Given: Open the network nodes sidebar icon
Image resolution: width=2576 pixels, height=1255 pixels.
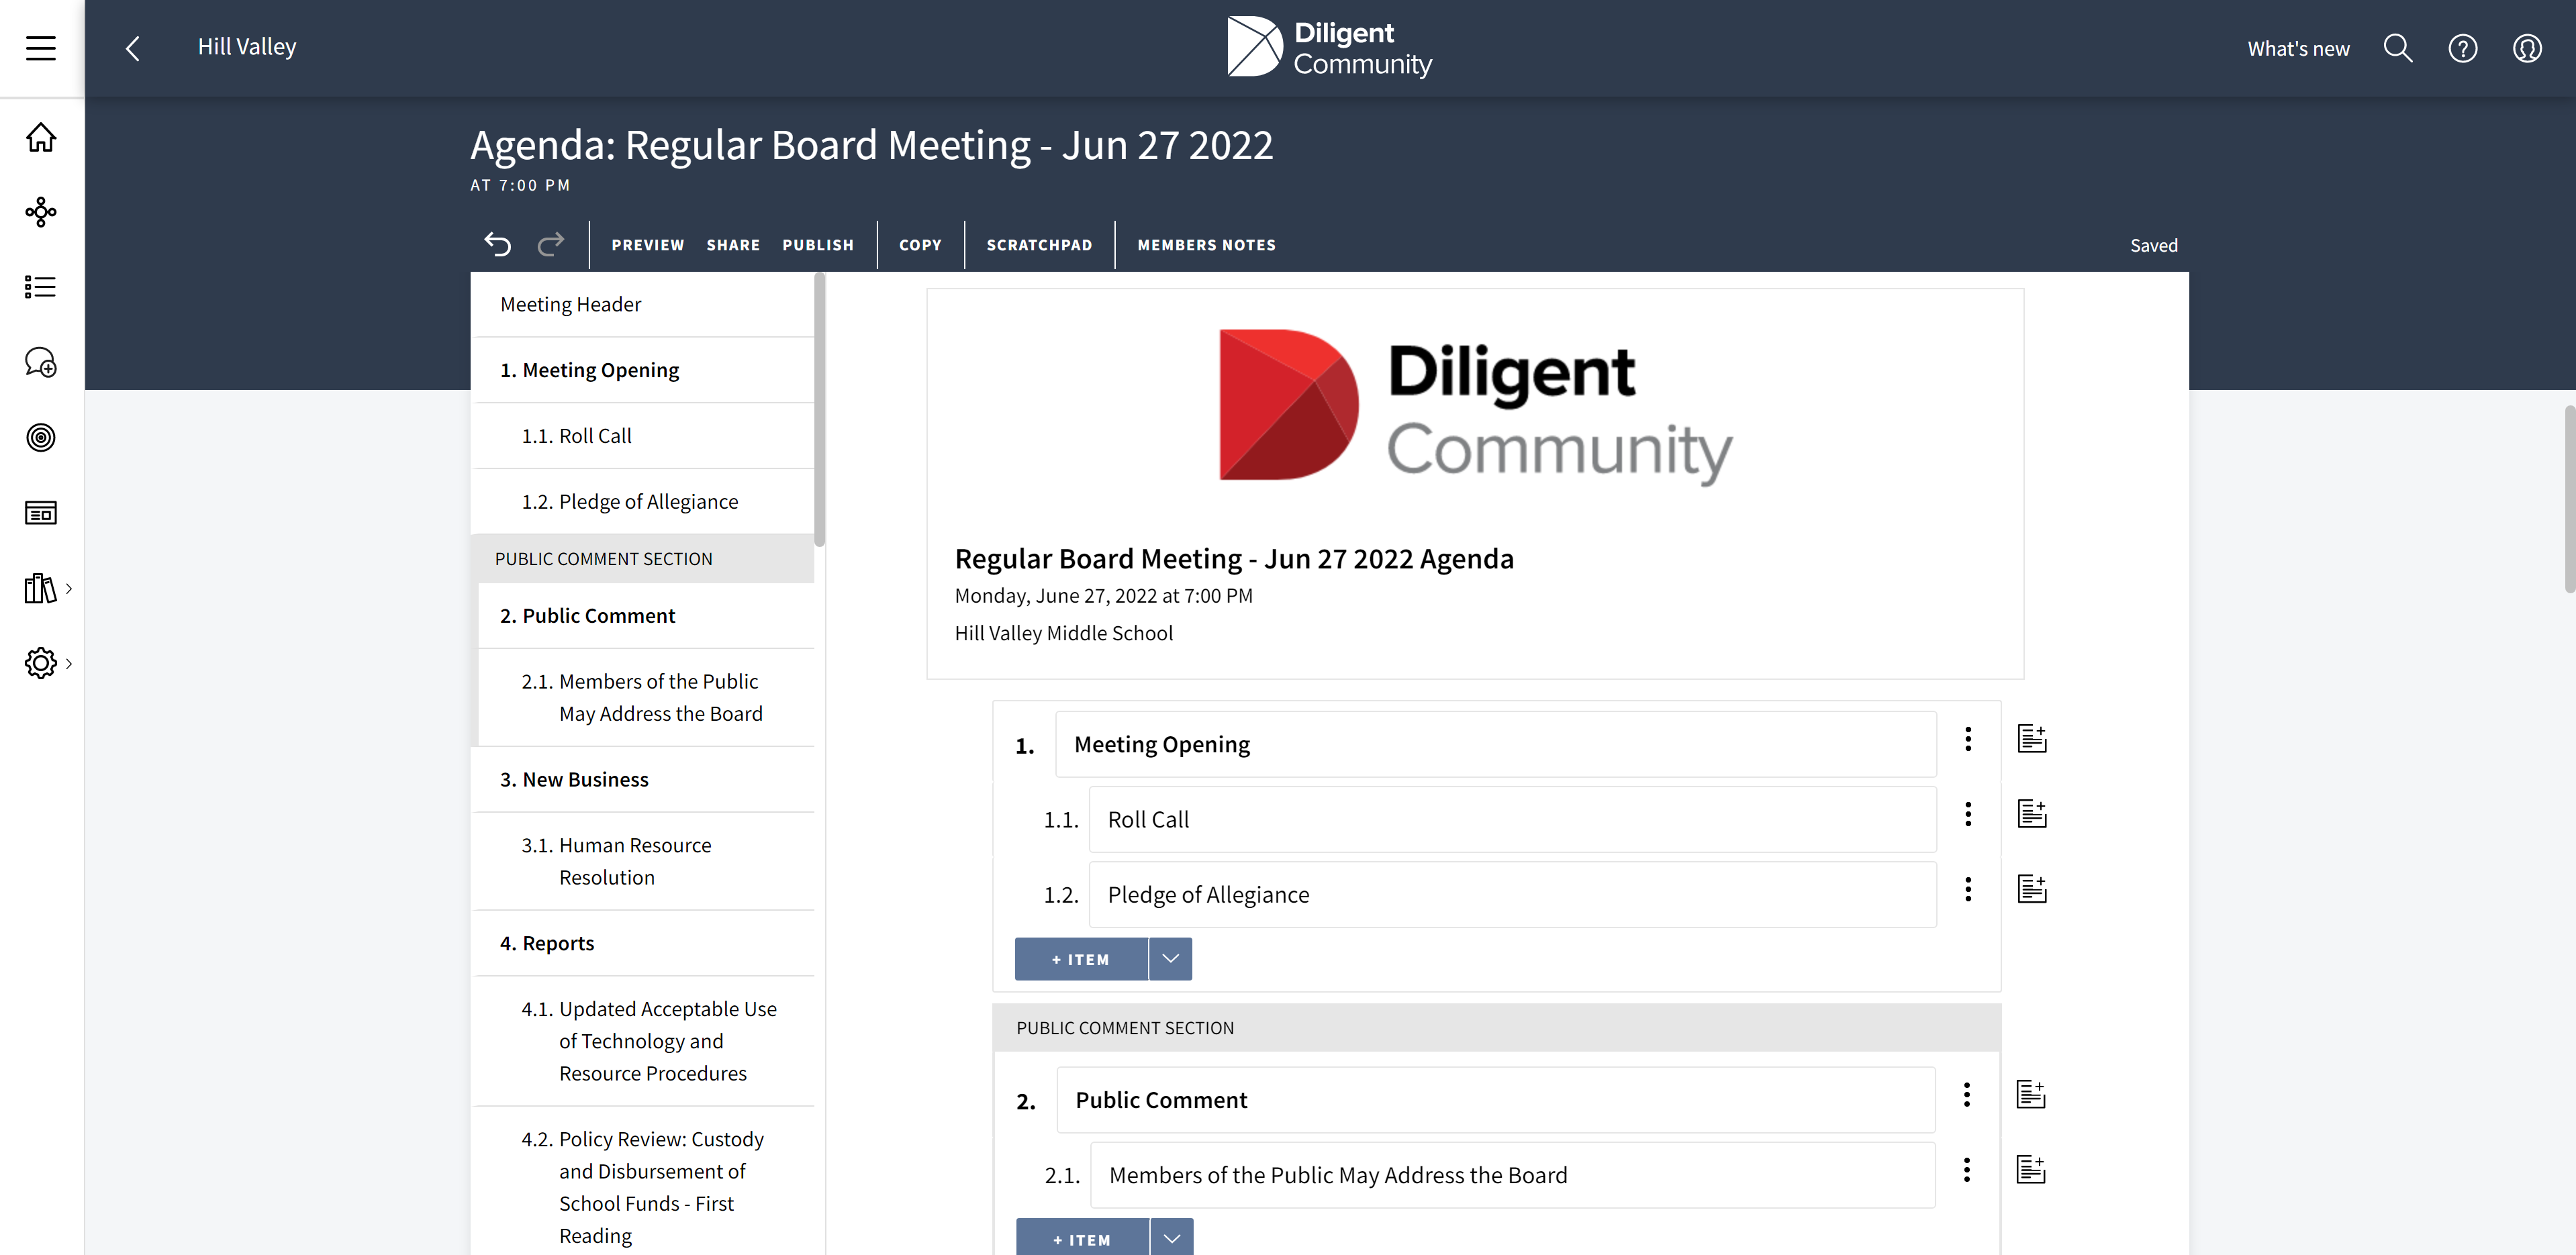Looking at the screenshot, I should coord(41,211).
